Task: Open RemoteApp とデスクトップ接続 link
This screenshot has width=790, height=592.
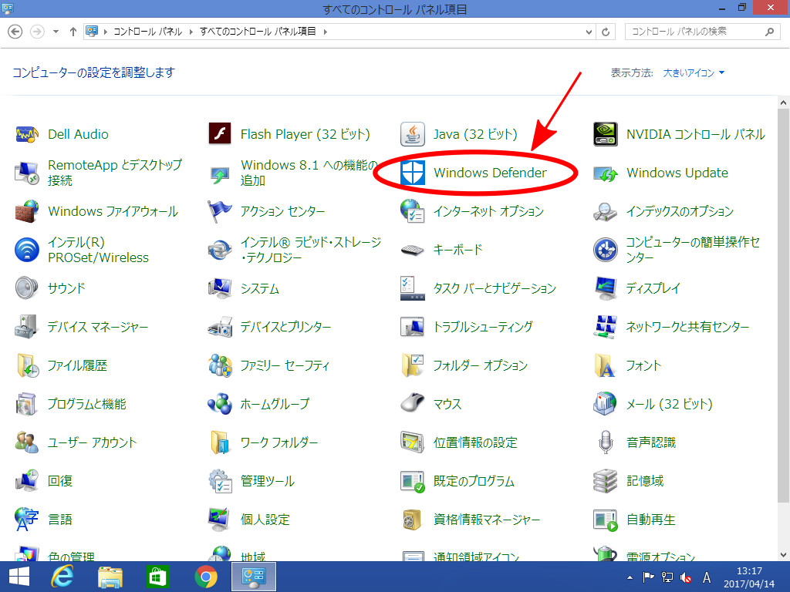Action: coord(115,173)
